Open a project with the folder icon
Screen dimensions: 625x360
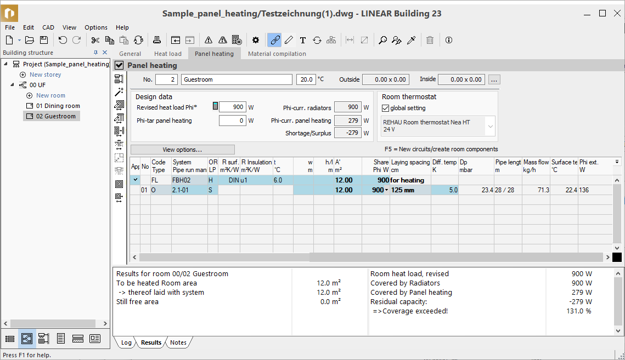tap(30, 40)
